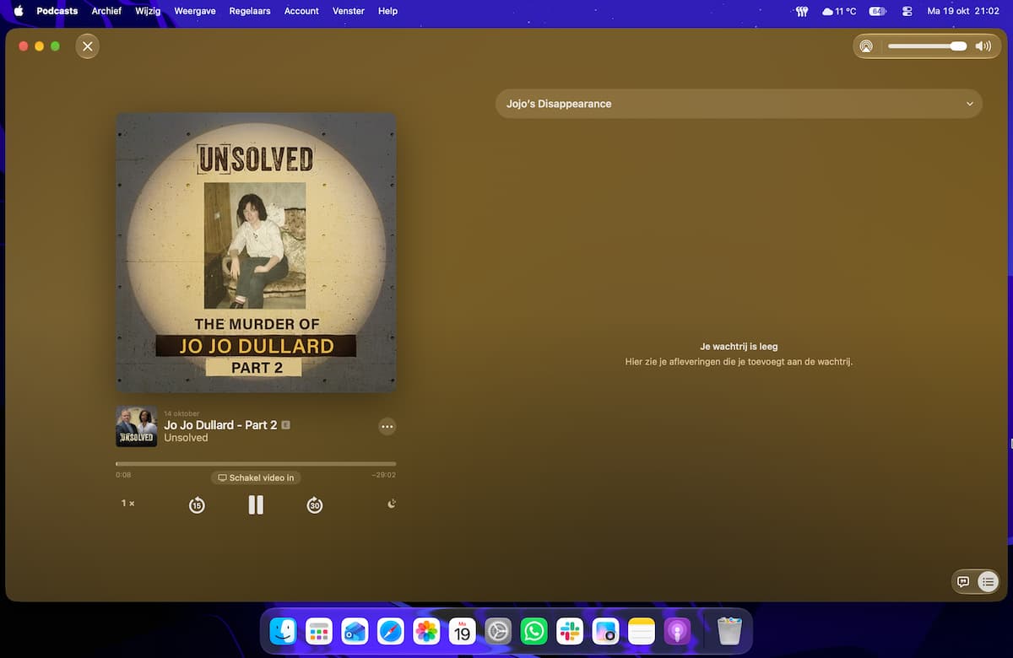
Task: Show the transcript view
Action: point(963,582)
